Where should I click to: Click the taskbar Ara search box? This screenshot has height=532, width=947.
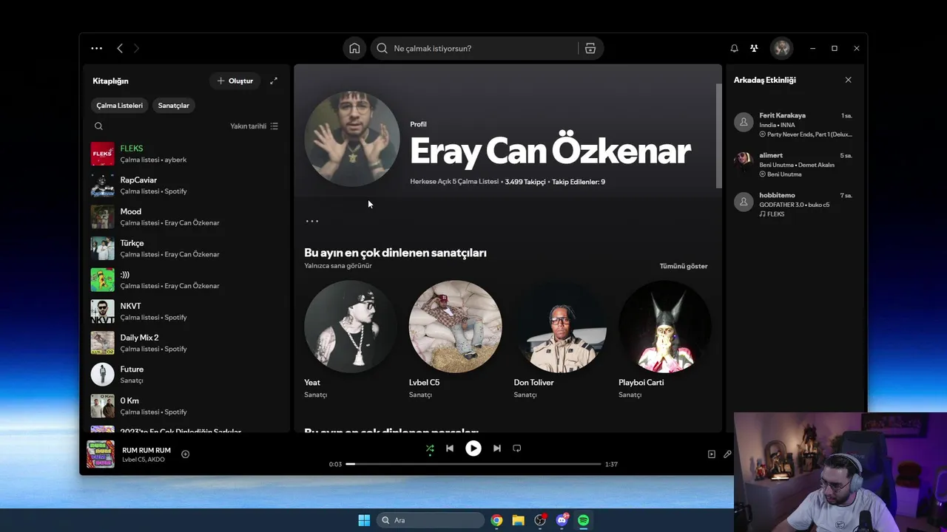(431, 520)
